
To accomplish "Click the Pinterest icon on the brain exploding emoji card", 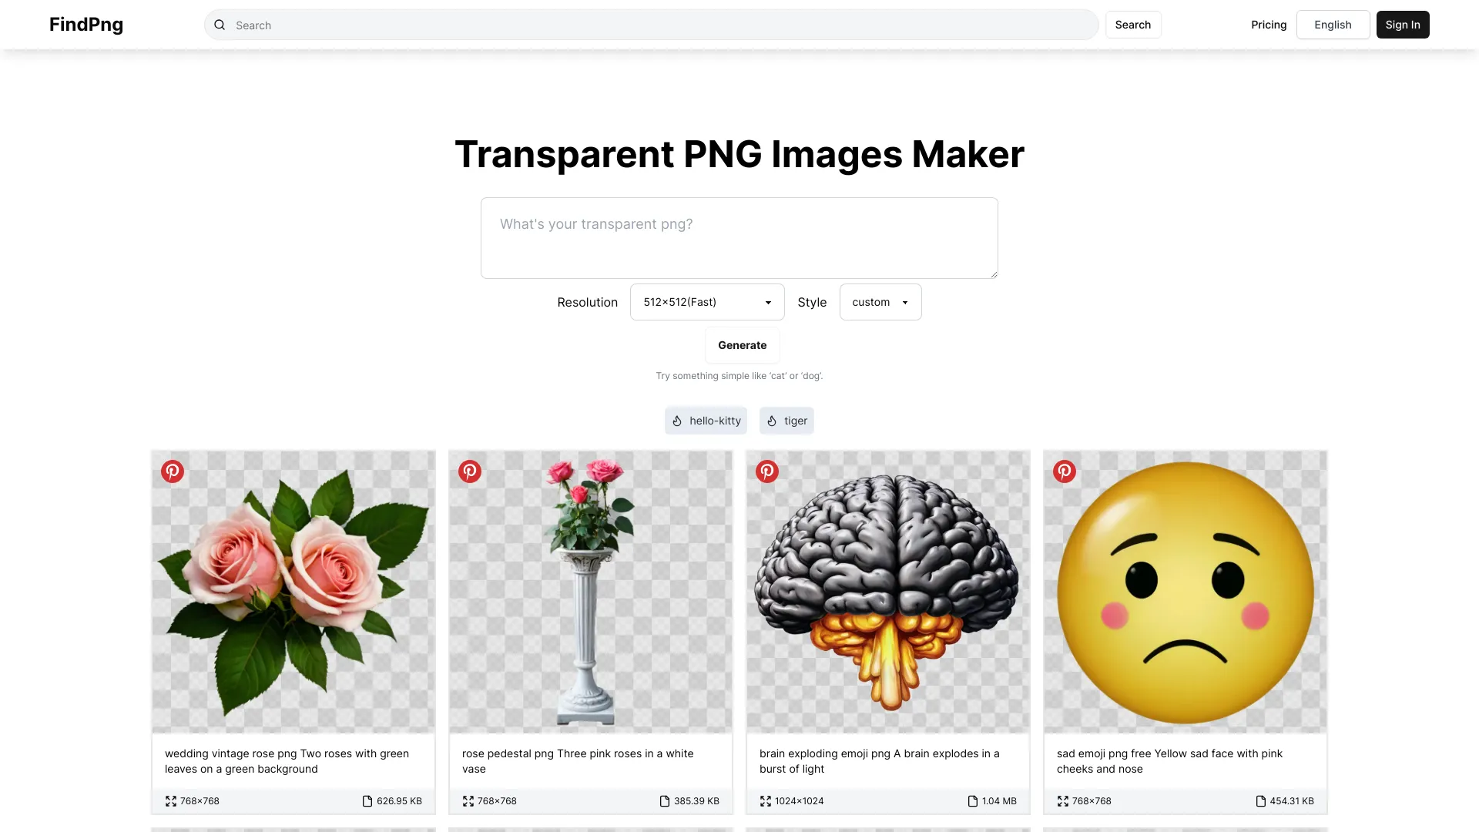I will coord(766,471).
